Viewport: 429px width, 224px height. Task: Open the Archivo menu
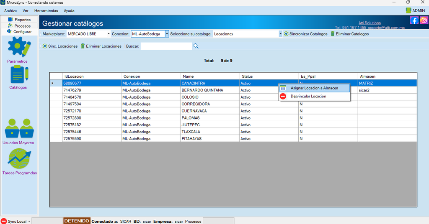[10, 10]
